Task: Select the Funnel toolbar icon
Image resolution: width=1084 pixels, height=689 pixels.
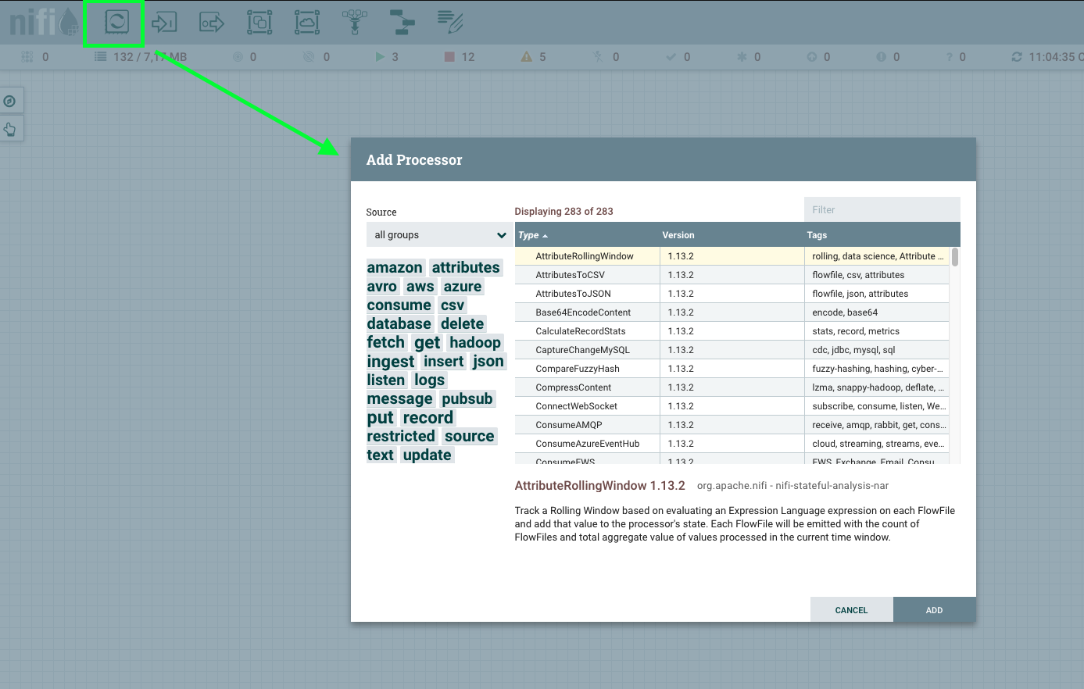Action: click(355, 23)
